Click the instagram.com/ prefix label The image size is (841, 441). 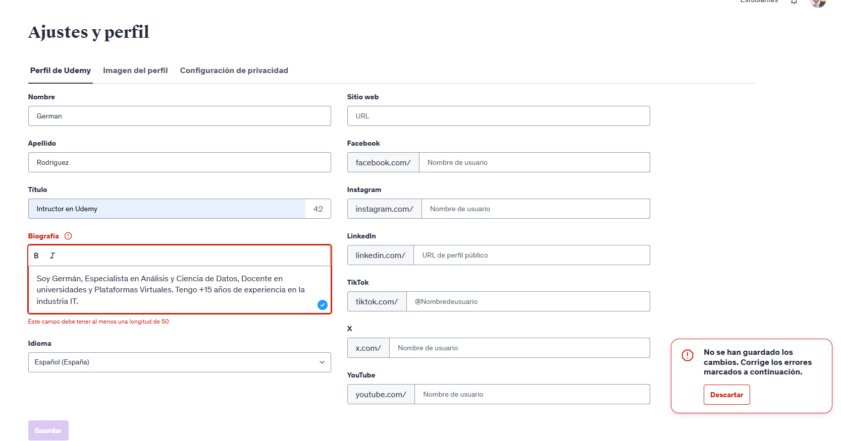pyautogui.click(x=385, y=209)
